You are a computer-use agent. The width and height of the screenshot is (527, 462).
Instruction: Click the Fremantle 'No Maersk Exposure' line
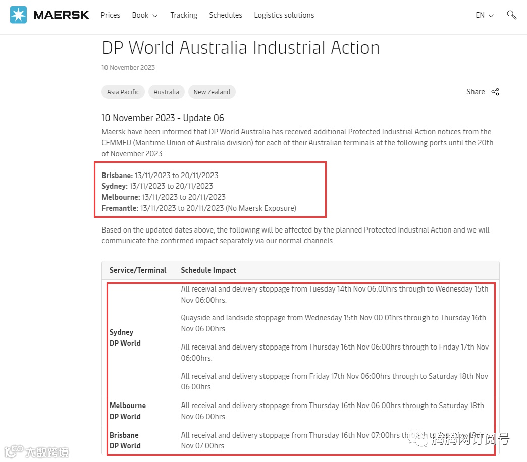click(x=199, y=208)
